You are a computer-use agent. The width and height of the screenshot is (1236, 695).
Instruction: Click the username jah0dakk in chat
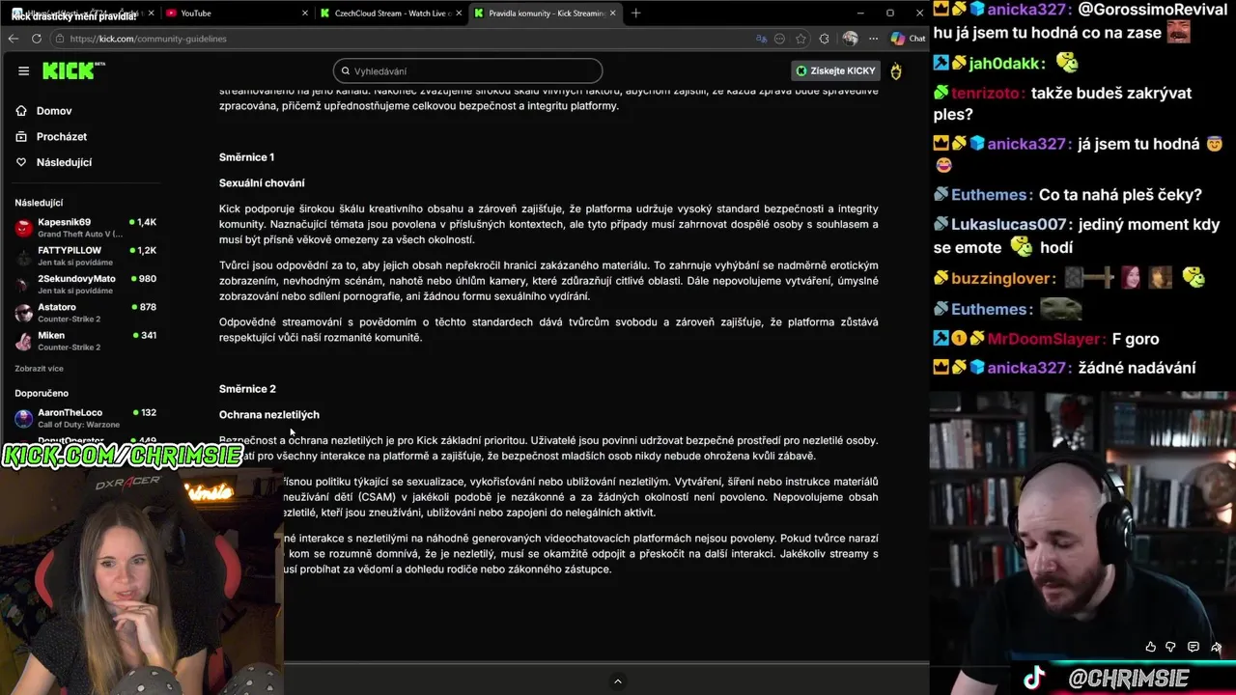coord(1006,63)
